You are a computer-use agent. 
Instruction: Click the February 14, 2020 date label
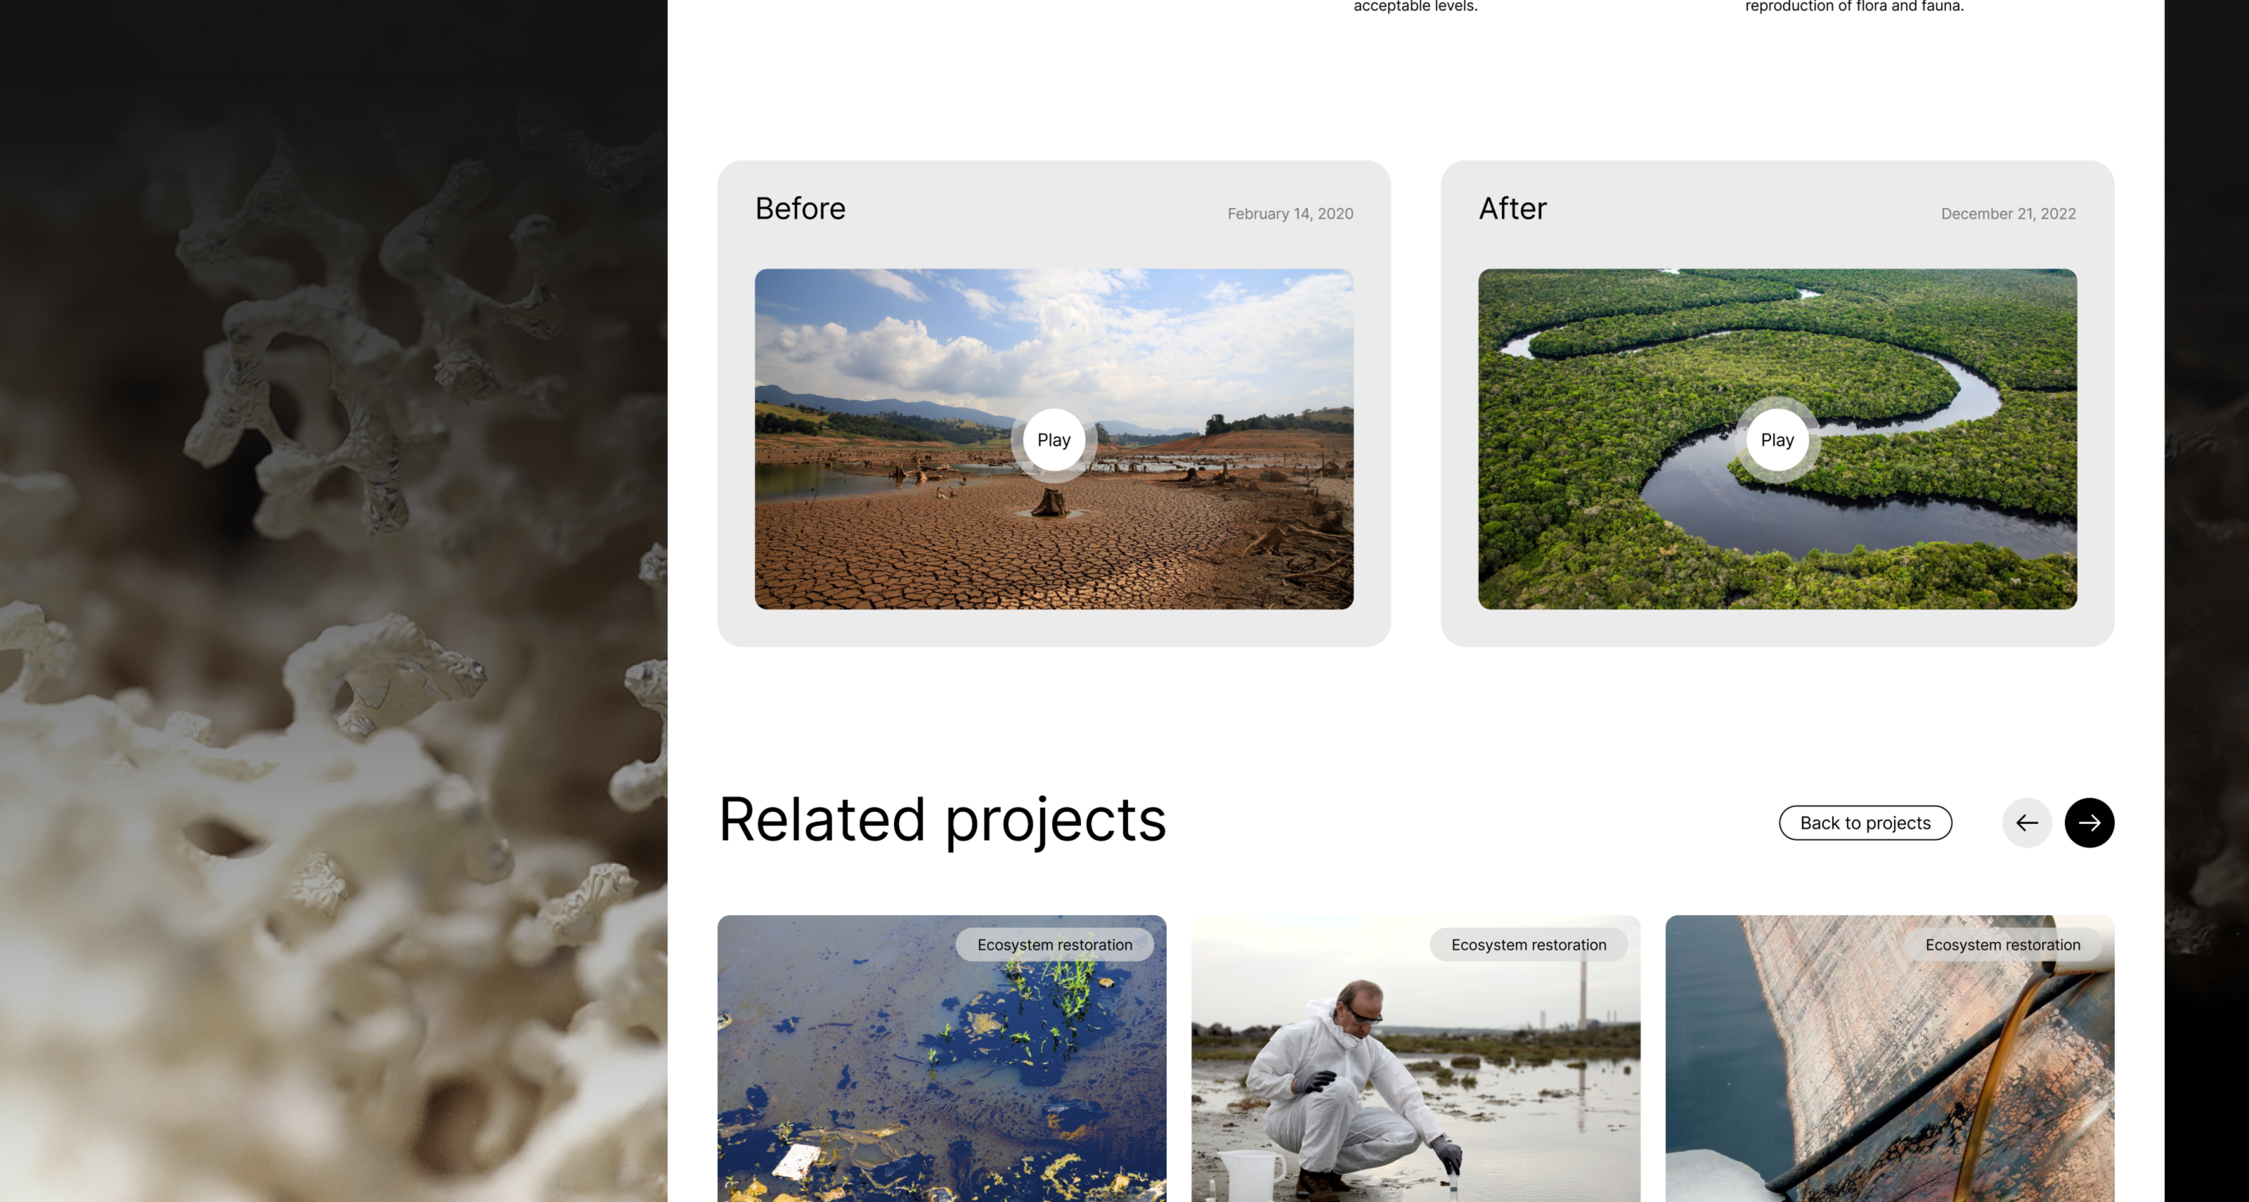pyautogui.click(x=1290, y=214)
